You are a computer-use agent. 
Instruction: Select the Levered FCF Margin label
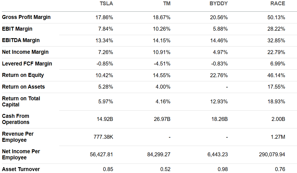pyautogui.click(x=27, y=64)
